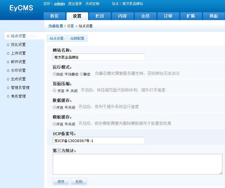Select 水印设置 in the left menu

(18, 70)
